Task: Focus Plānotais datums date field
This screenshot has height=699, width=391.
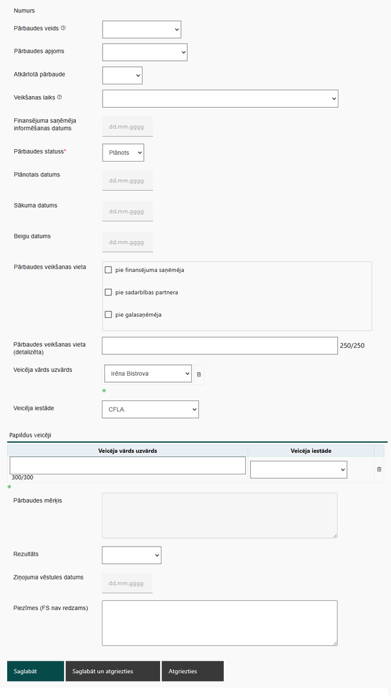Action: click(127, 180)
